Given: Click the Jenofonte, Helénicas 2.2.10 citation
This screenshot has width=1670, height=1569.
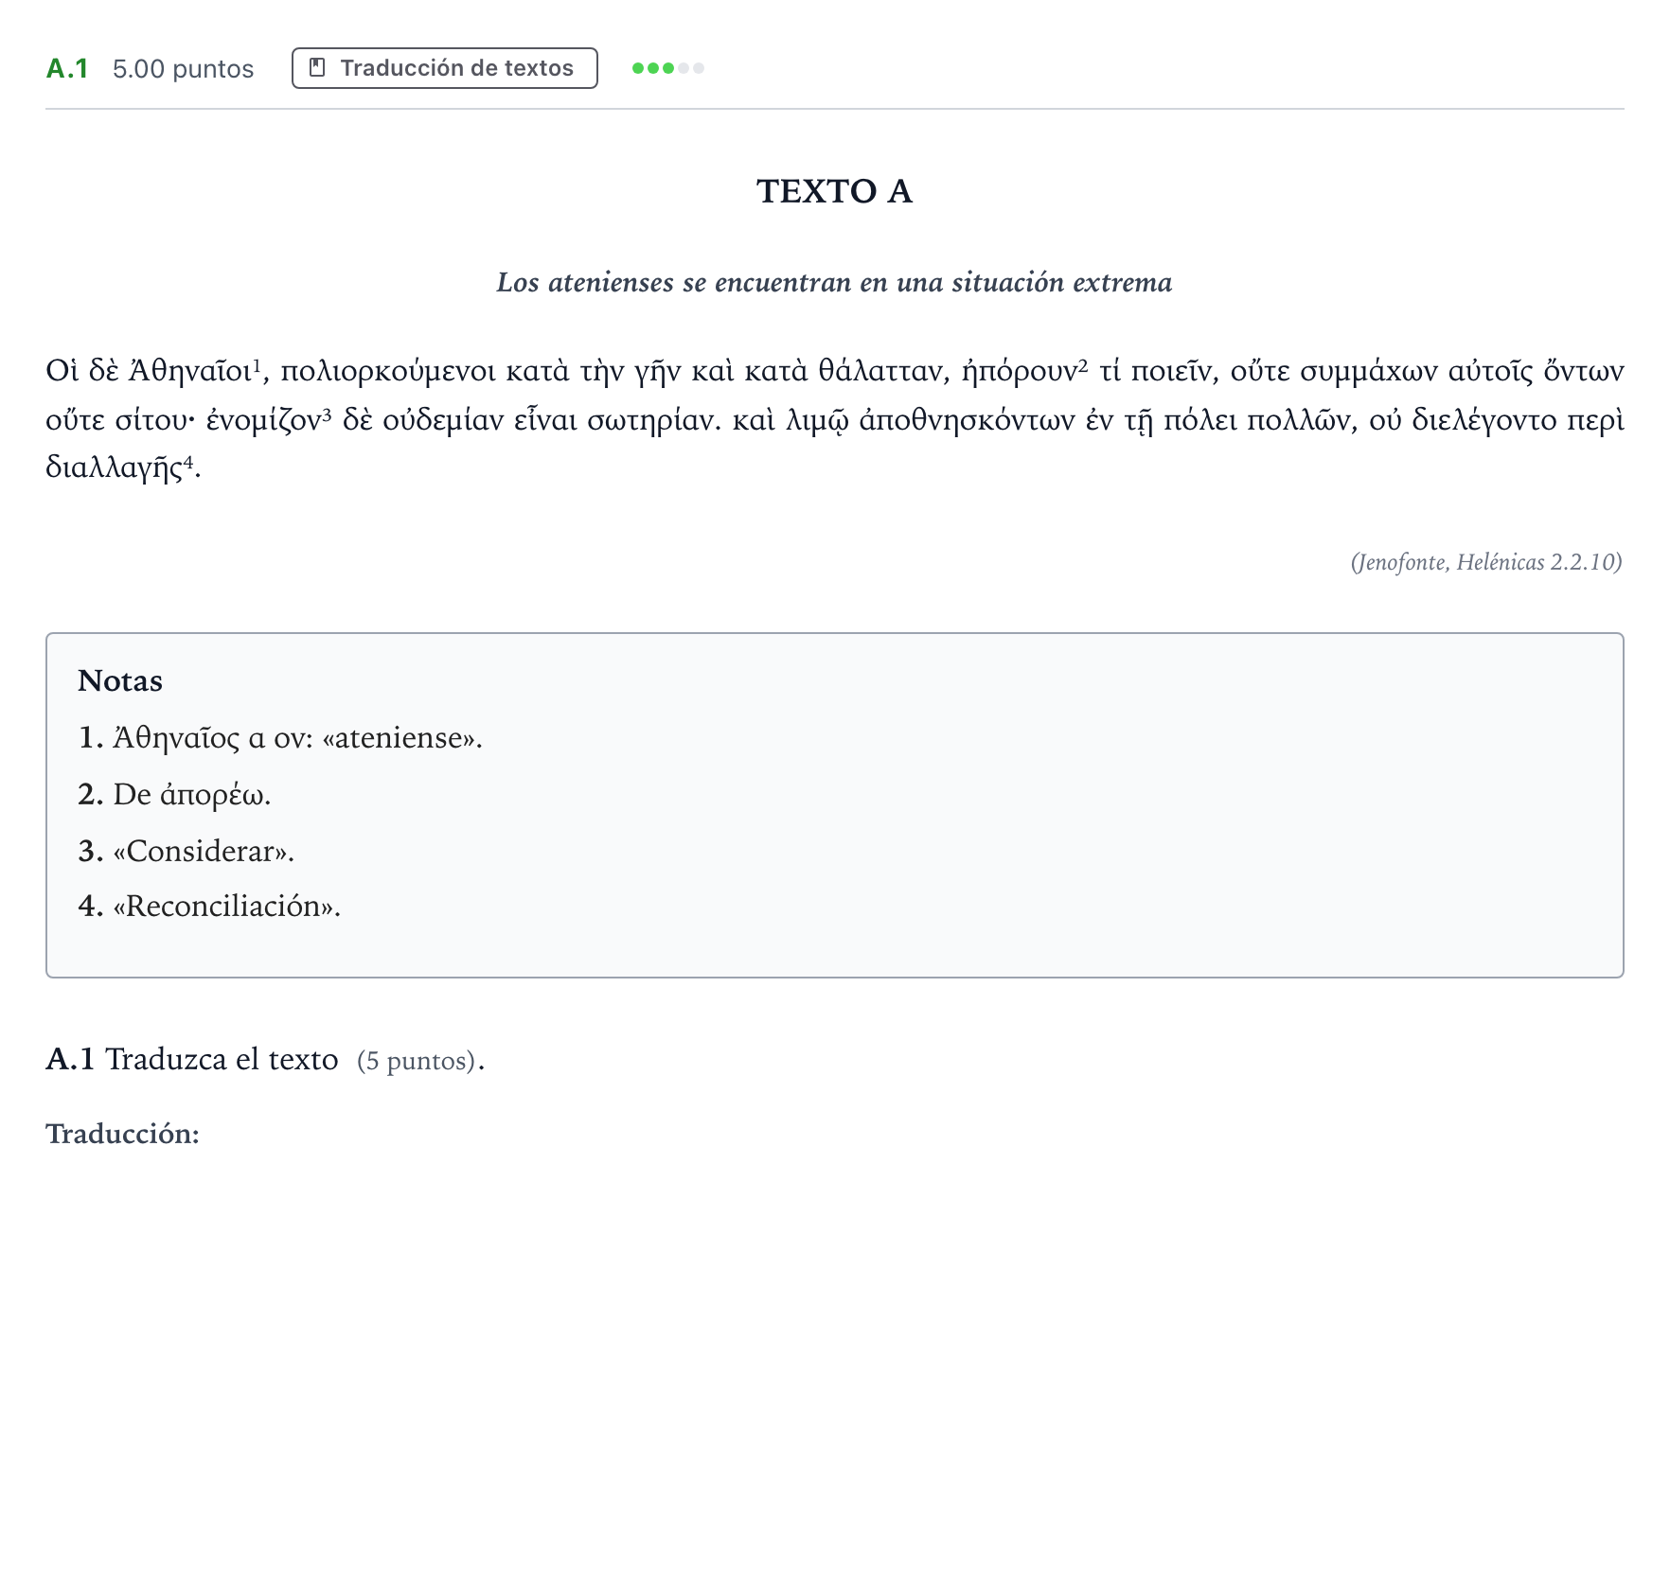Looking at the screenshot, I should [x=1486, y=562].
